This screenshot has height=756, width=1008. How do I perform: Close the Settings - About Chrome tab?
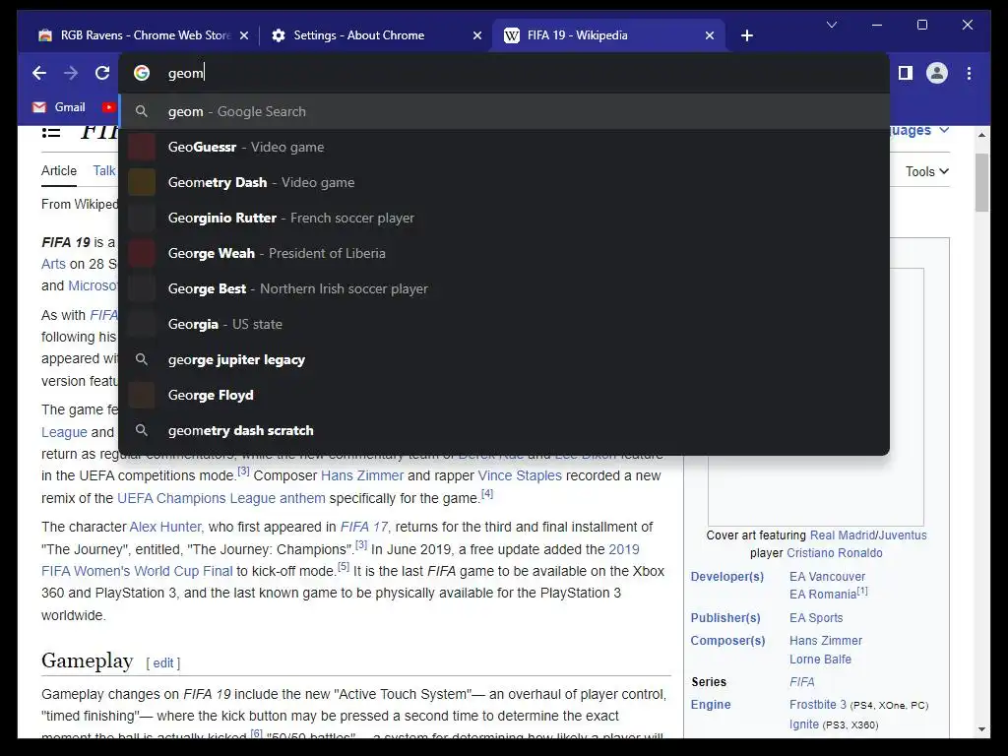tap(477, 35)
